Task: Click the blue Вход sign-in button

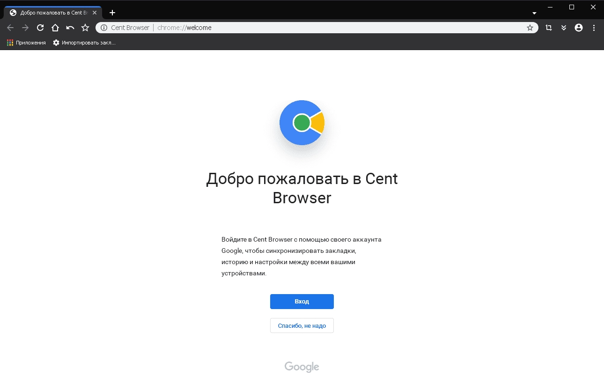Action: pos(302,302)
